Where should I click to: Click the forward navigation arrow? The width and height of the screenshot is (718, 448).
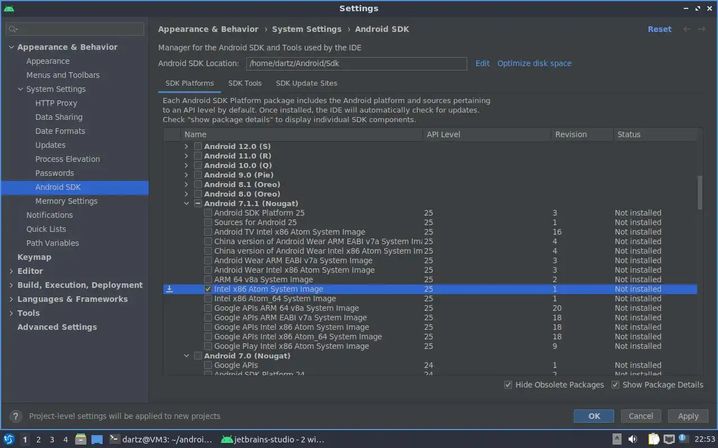(701, 29)
